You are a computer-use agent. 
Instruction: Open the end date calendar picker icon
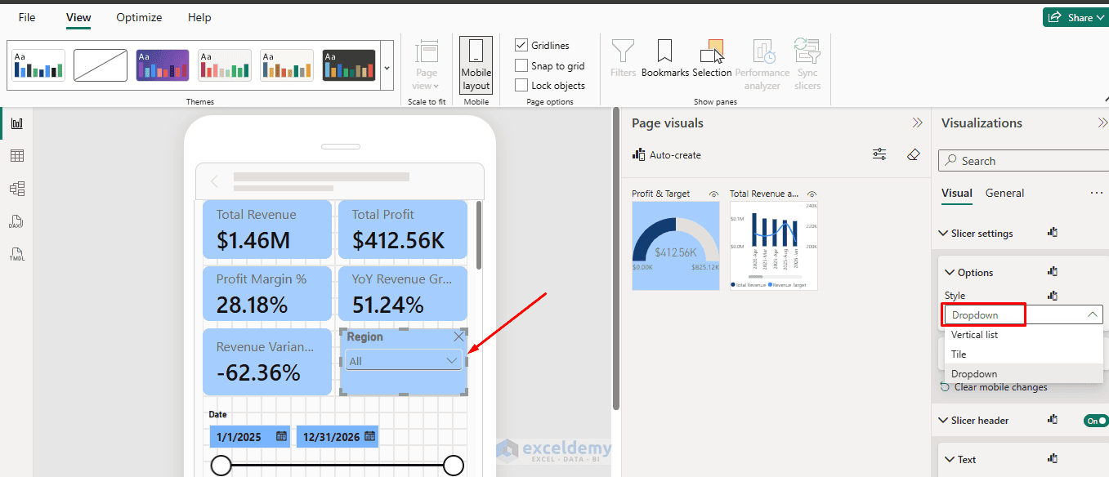tap(370, 436)
